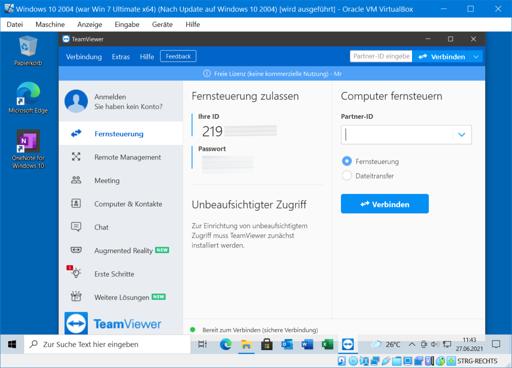Click the Meeting people icon
Screen dimensions: 512x368
76,180
